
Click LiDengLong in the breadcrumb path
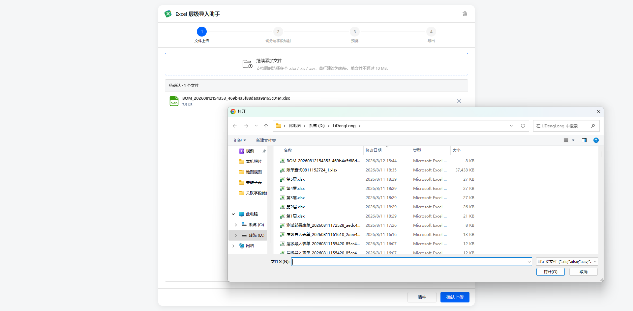(344, 126)
